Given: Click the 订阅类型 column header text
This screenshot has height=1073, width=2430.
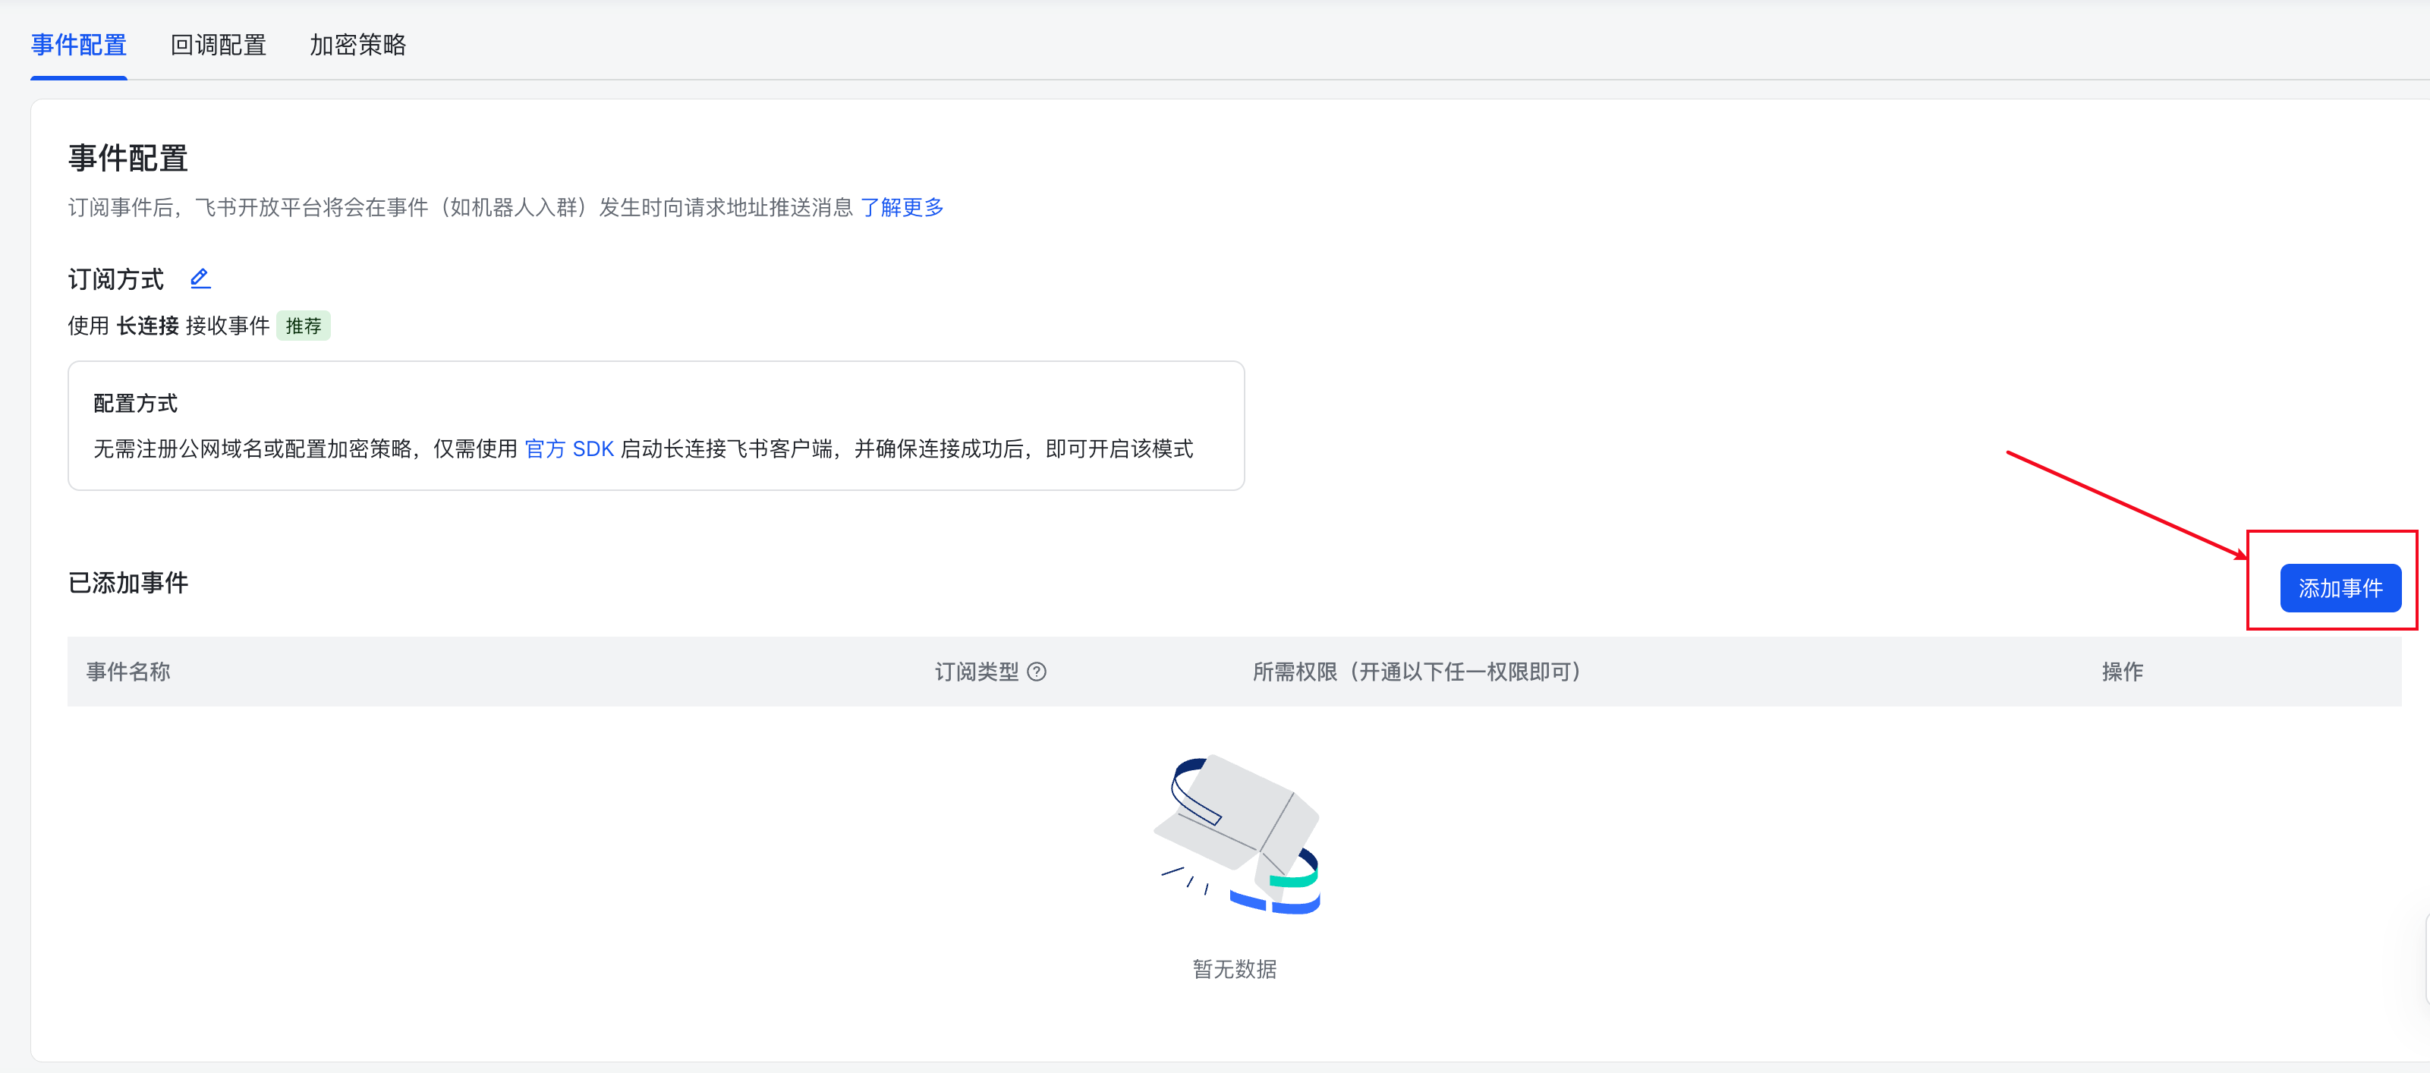Looking at the screenshot, I should (975, 672).
